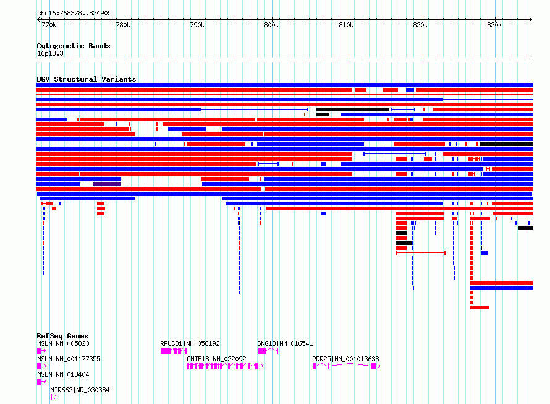550x404 pixels.
Task: Click the MSLN|NM_005823 gene label
Action: pos(63,343)
